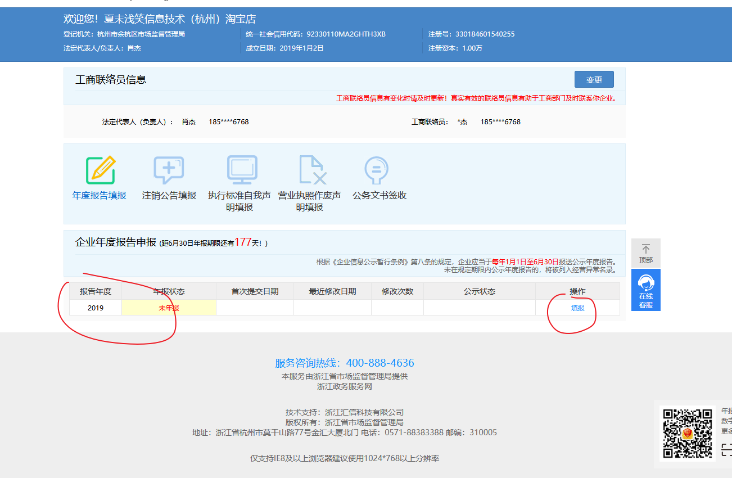Screen dimensions: 732x478
Task: Click the footer address line with 莫干山路77号
Action: click(345, 432)
